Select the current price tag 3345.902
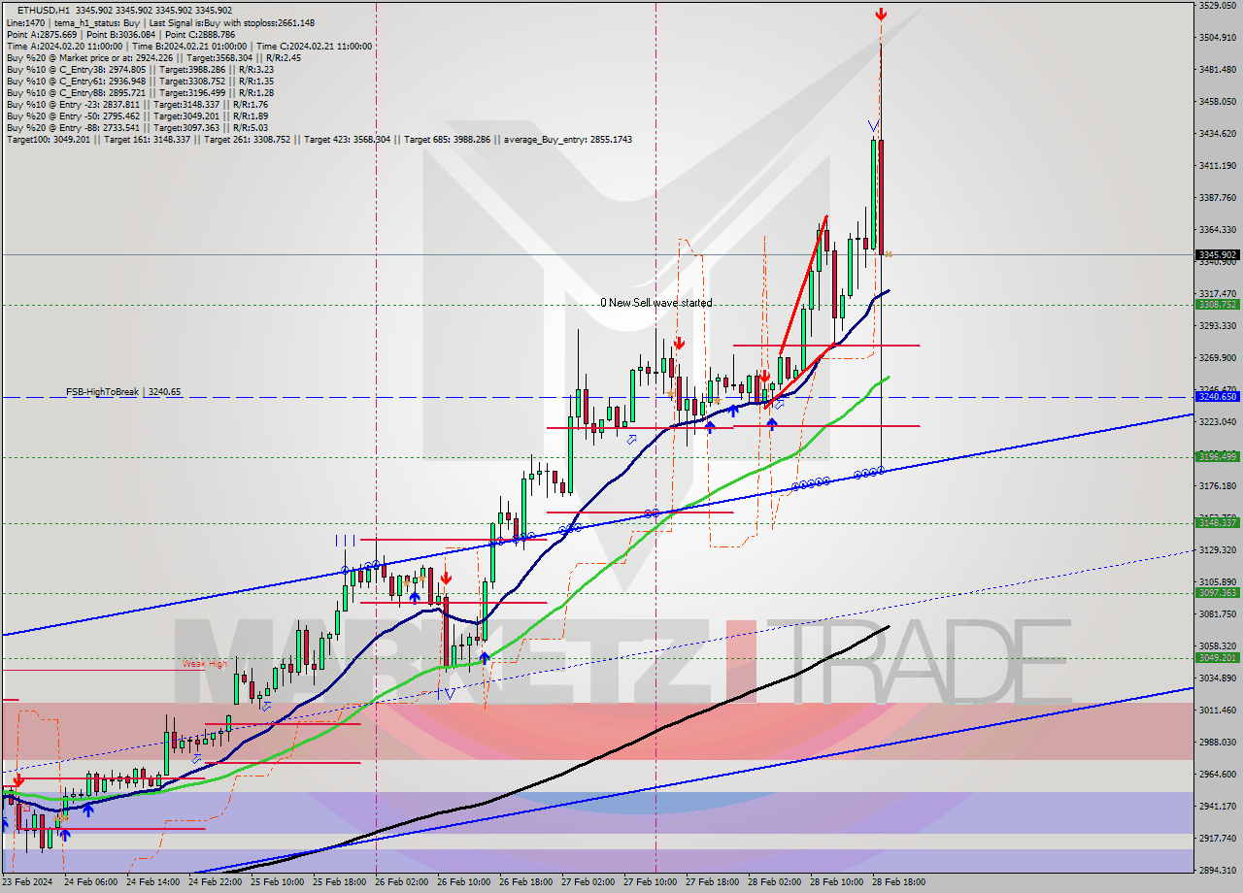This screenshot has width=1243, height=893. point(1217,255)
